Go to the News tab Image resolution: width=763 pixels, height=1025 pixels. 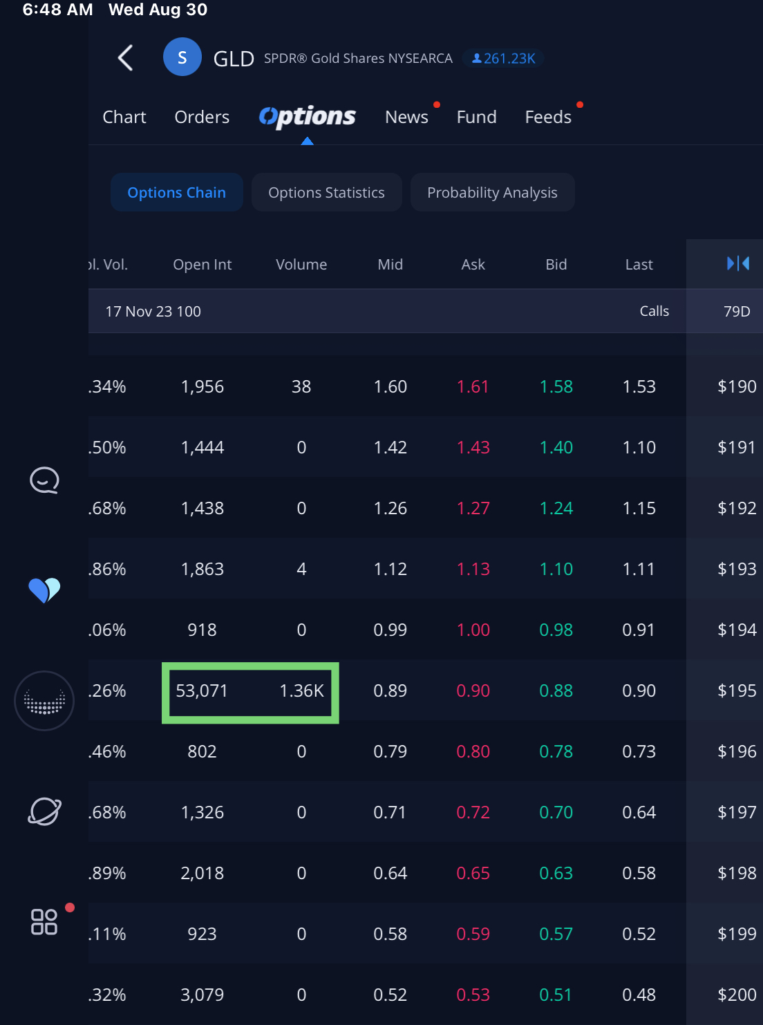(406, 117)
